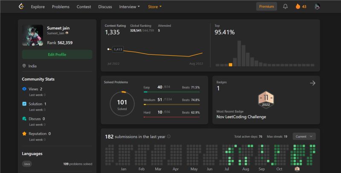Click the Java language tag

point(27,164)
